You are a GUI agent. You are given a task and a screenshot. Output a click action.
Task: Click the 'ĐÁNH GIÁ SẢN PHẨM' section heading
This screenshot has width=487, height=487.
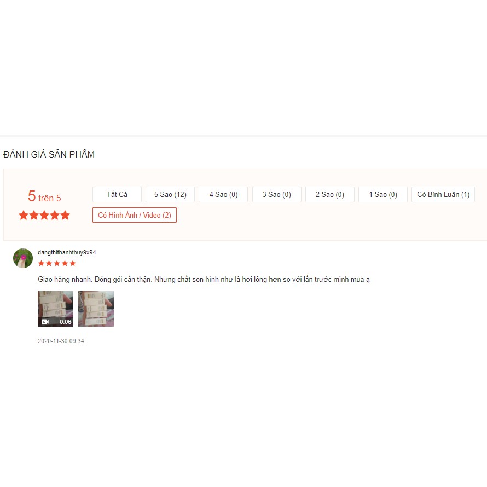click(x=49, y=154)
